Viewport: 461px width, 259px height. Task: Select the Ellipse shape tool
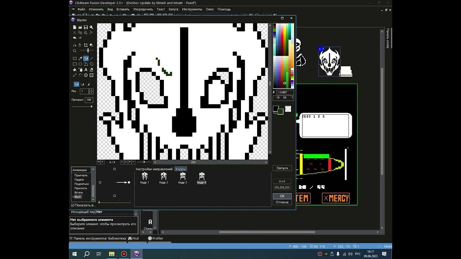pos(80,64)
